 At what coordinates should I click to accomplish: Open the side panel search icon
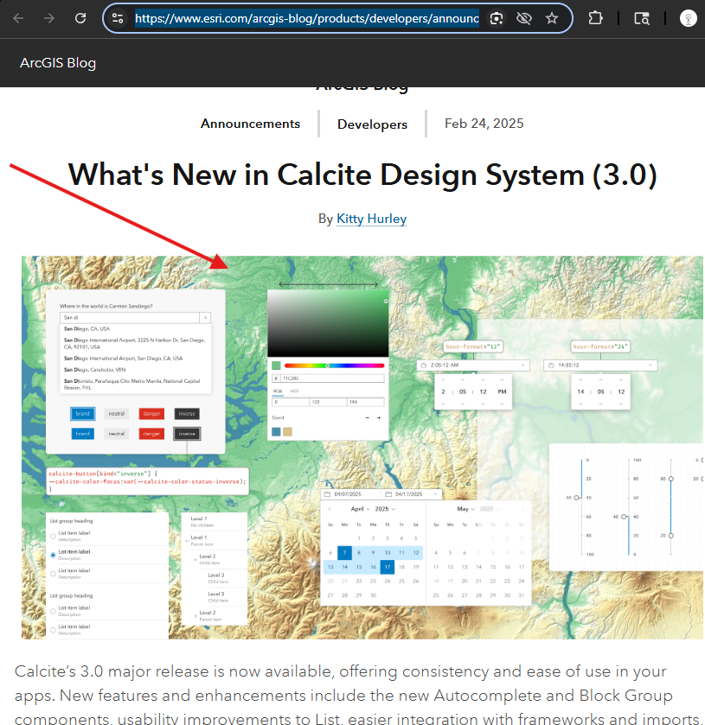point(642,18)
